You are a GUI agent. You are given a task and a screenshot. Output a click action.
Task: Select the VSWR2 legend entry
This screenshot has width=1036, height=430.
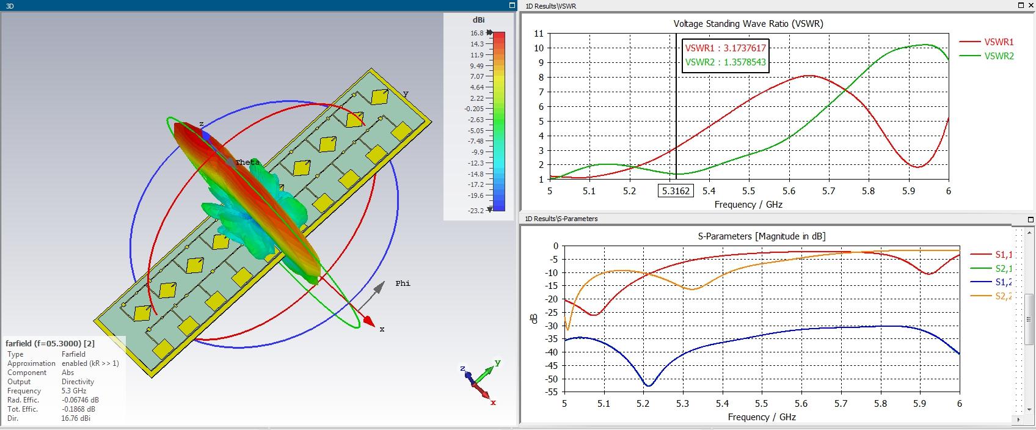(986, 56)
